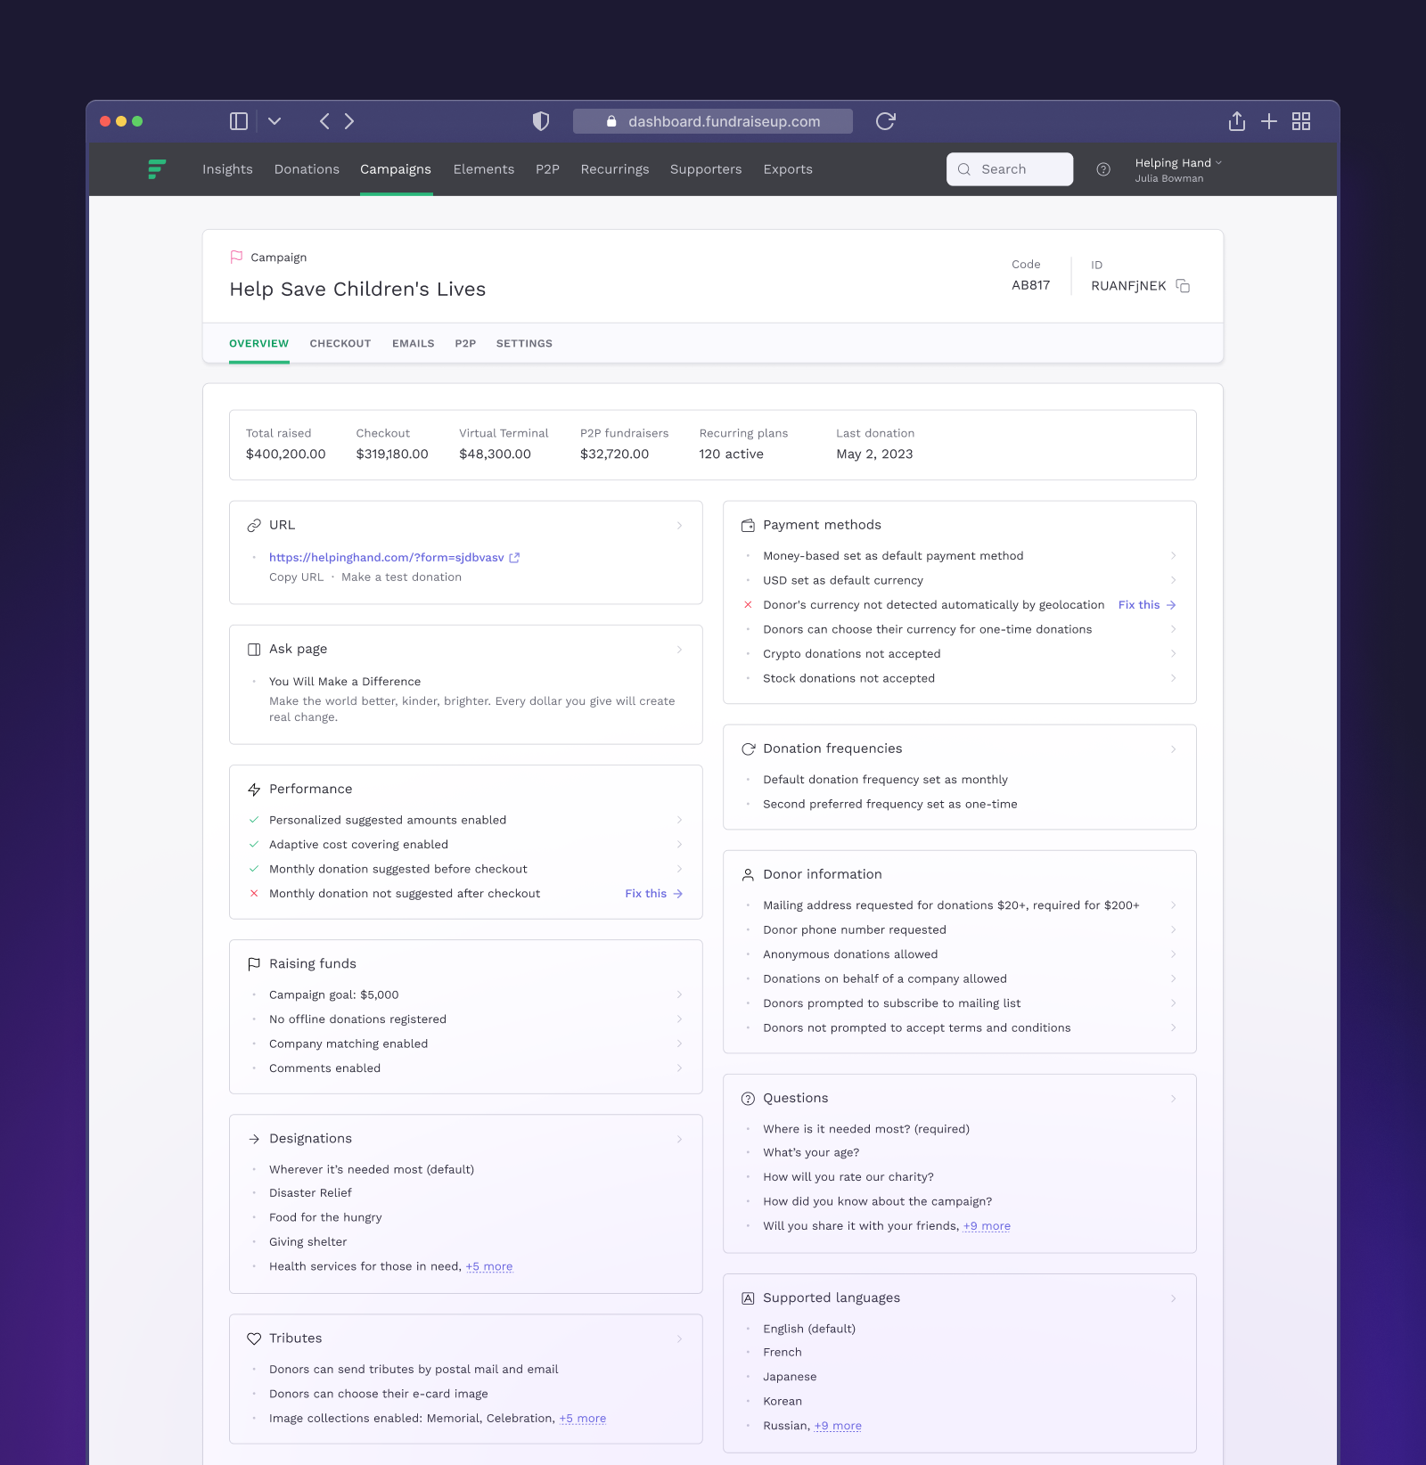The width and height of the screenshot is (1426, 1465).
Task: Copy the campaign ID RUANFjNEK icon
Action: tap(1183, 286)
